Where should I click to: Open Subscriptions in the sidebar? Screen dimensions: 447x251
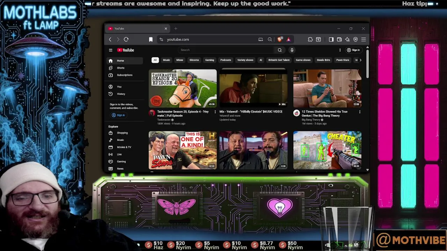(125, 75)
